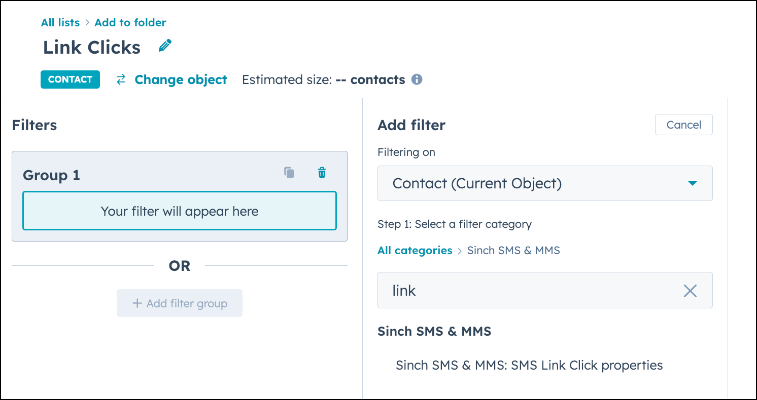Return to All categories in the filter browser
This screenshot has width=757, height=400.
pos(415,250)
